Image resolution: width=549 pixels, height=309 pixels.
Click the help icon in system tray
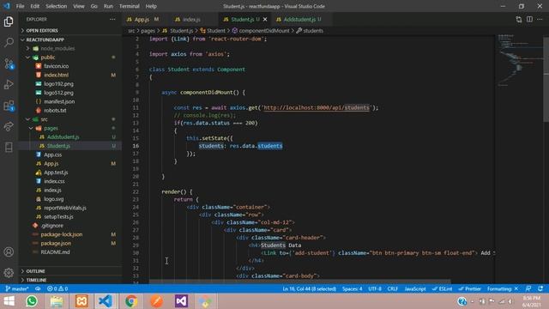462,301
